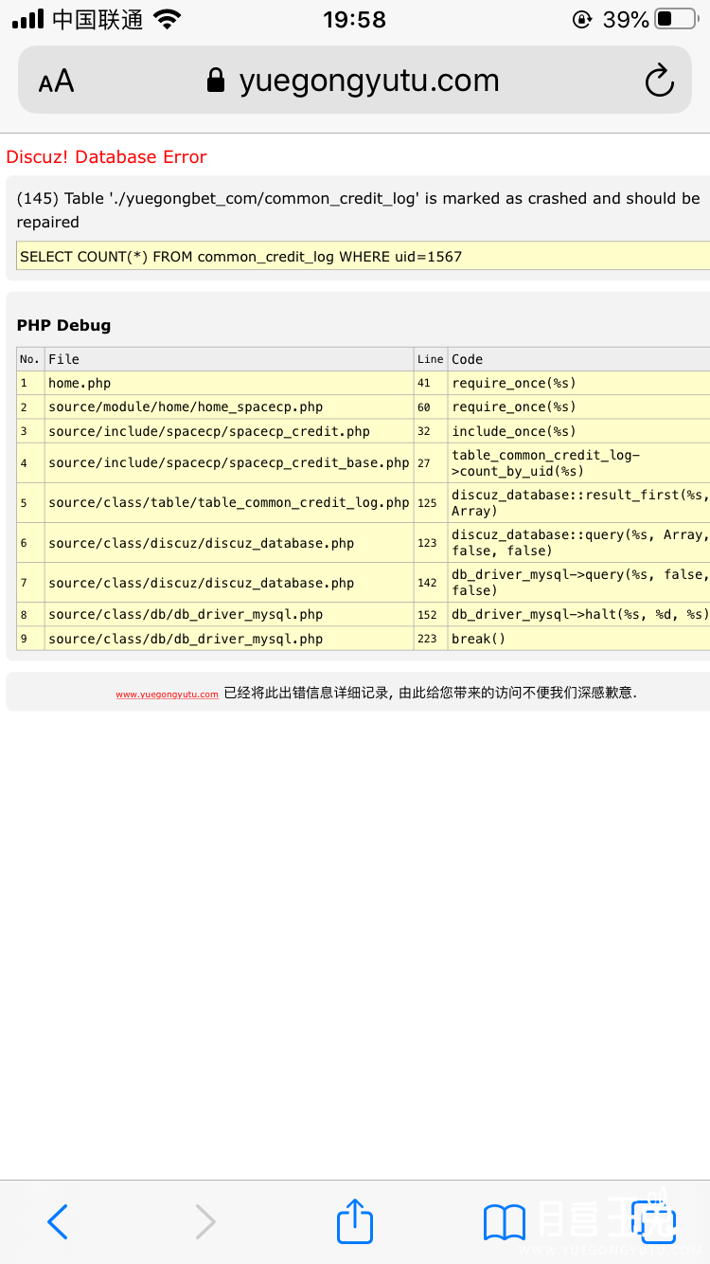
Task: Tap the Safari back arrow
Action: click(x=58, y=1221)
